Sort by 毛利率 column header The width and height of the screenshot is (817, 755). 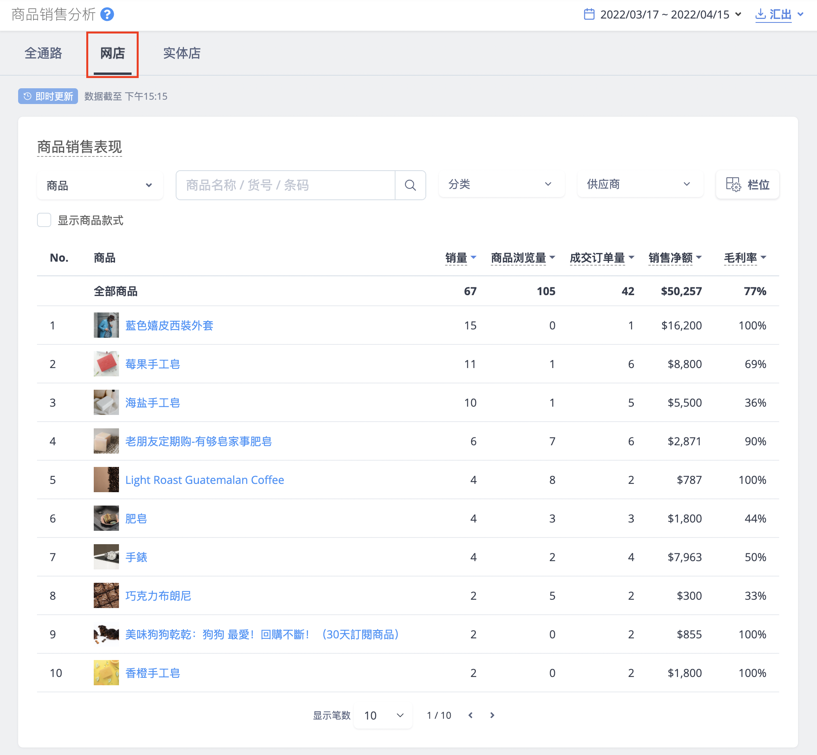745,258
